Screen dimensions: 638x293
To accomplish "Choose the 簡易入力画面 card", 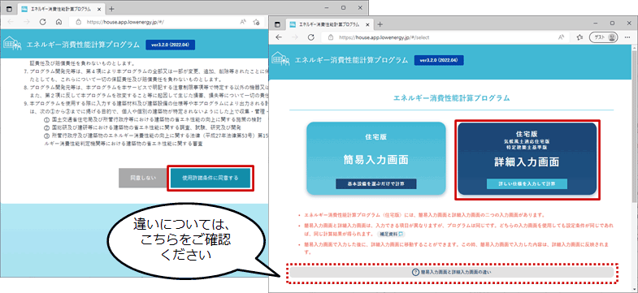I will pyautogui.click(x=376, y=158).
